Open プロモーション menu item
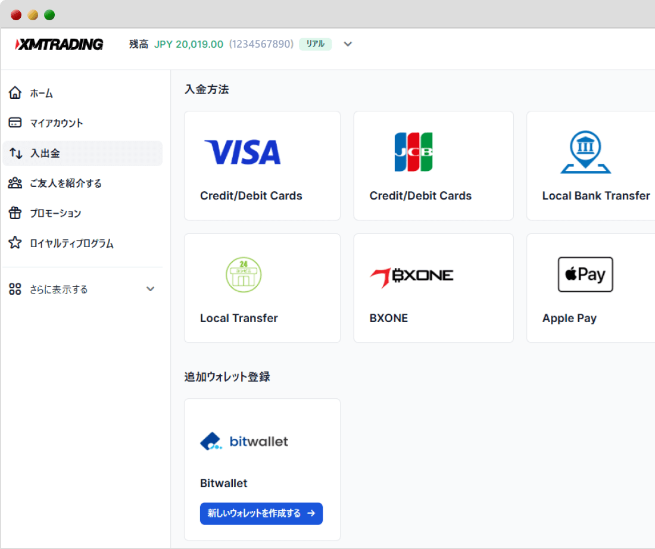This screenshot has height=549, width=655. tap(83, 213)
